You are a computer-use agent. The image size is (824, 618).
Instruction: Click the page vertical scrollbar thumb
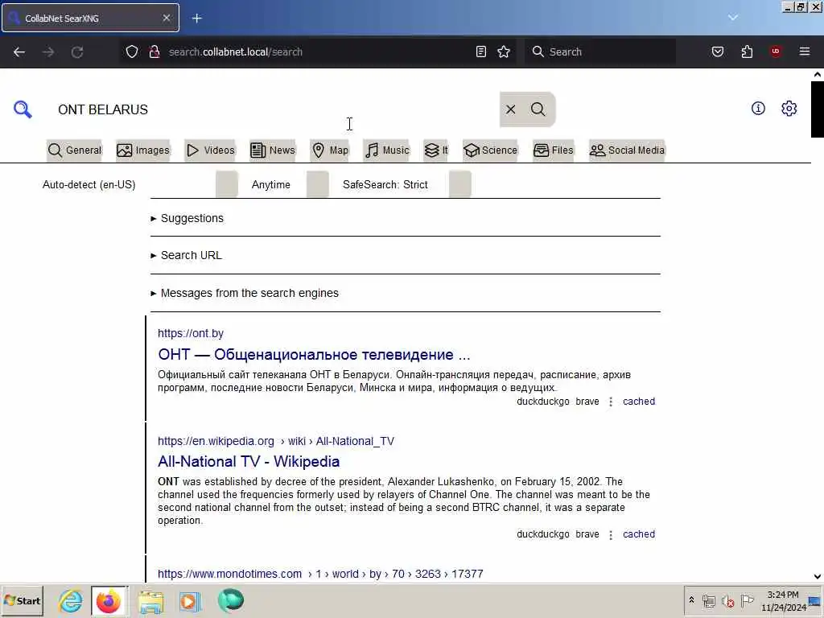tap(818, 109)
